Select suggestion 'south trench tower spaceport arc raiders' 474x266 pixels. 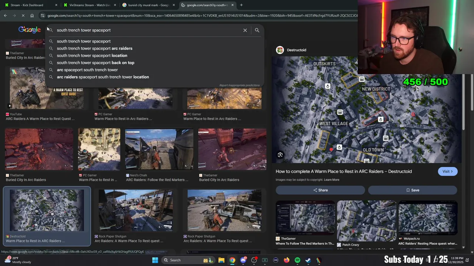(x=155, y=48)
